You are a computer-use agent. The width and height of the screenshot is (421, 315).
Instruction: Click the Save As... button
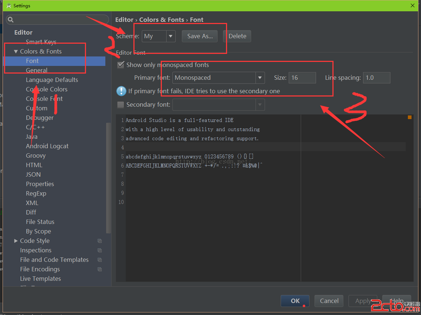click(200, 36)
